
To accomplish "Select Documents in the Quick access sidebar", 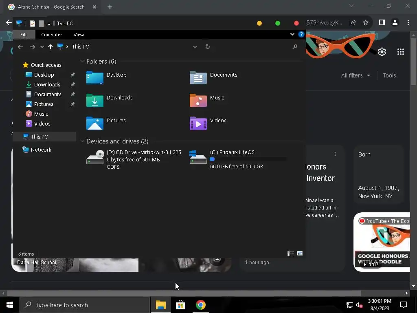I will 48,95.
